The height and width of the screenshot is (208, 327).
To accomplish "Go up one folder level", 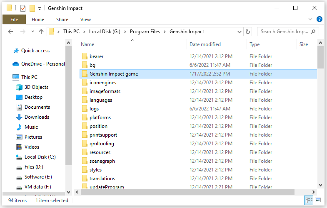I will [41, 32].
